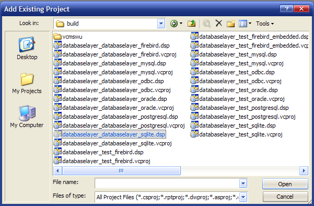Select databaselayer_test_odbc.vcproj file name
This screenshot has width=314, height=206.
[x=240, y=81]
